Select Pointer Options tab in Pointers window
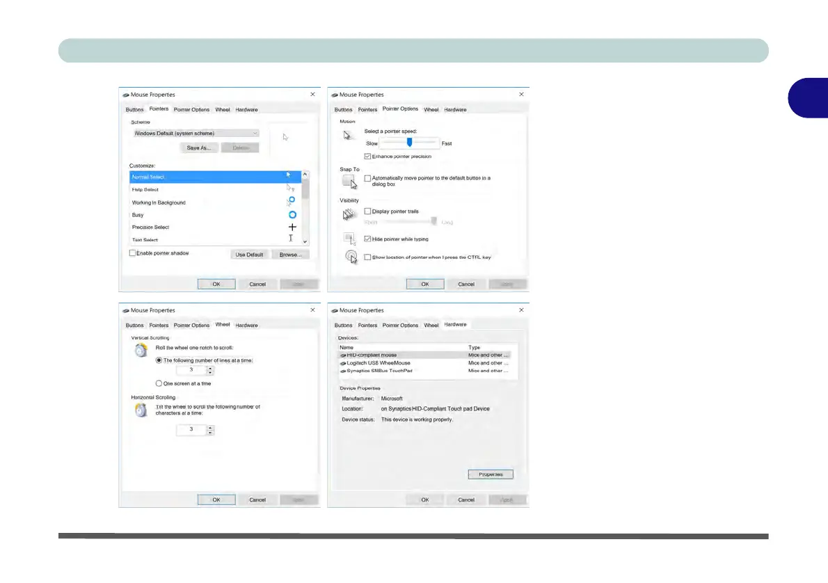 pos(191,110)
